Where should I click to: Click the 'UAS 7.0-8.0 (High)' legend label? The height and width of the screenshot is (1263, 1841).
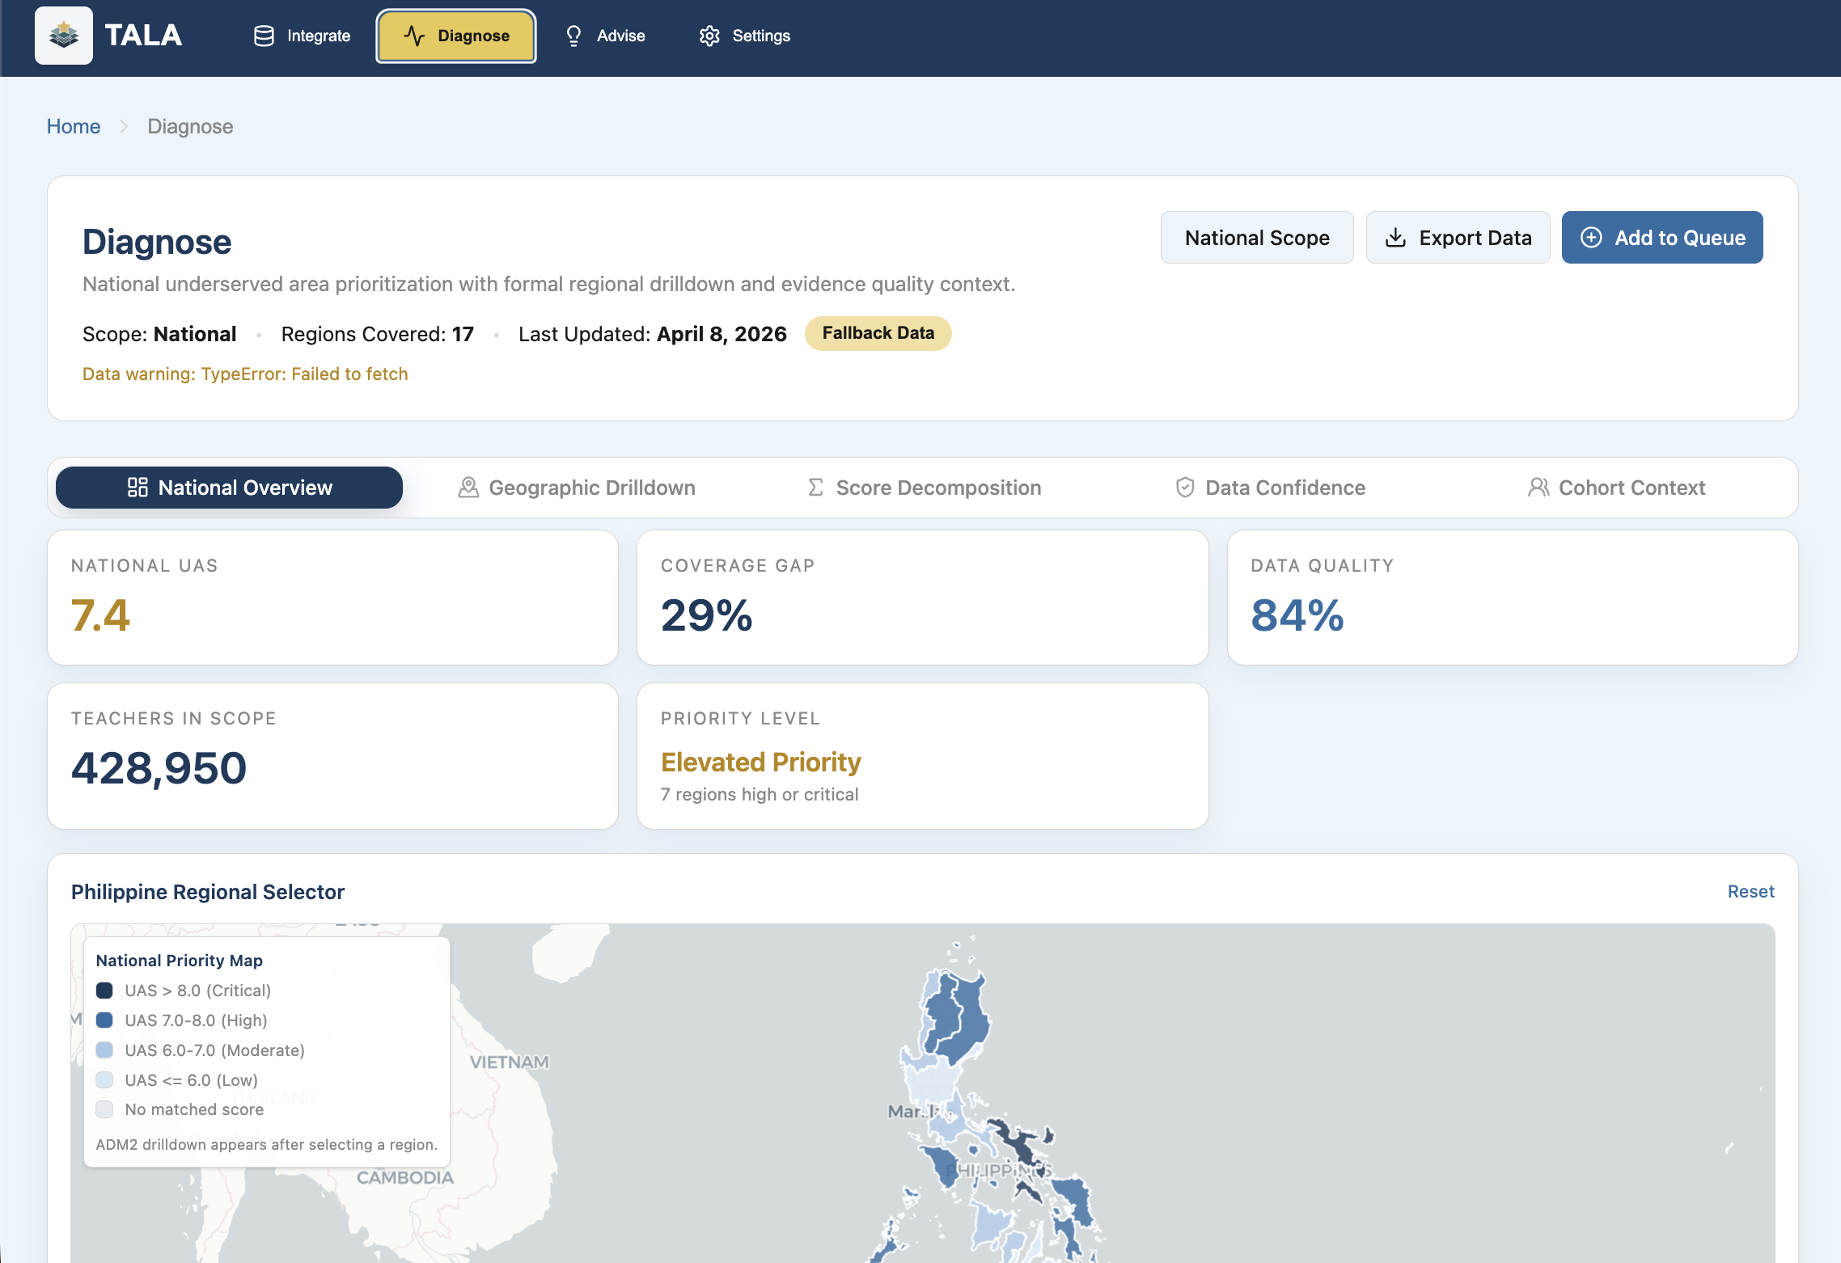click(x=197, y=1020)
